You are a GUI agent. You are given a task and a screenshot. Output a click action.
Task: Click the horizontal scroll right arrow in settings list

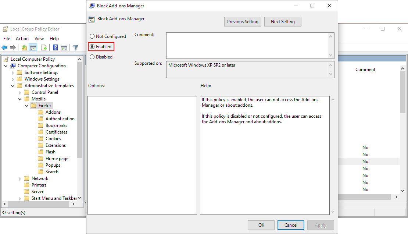pos(397,197)
